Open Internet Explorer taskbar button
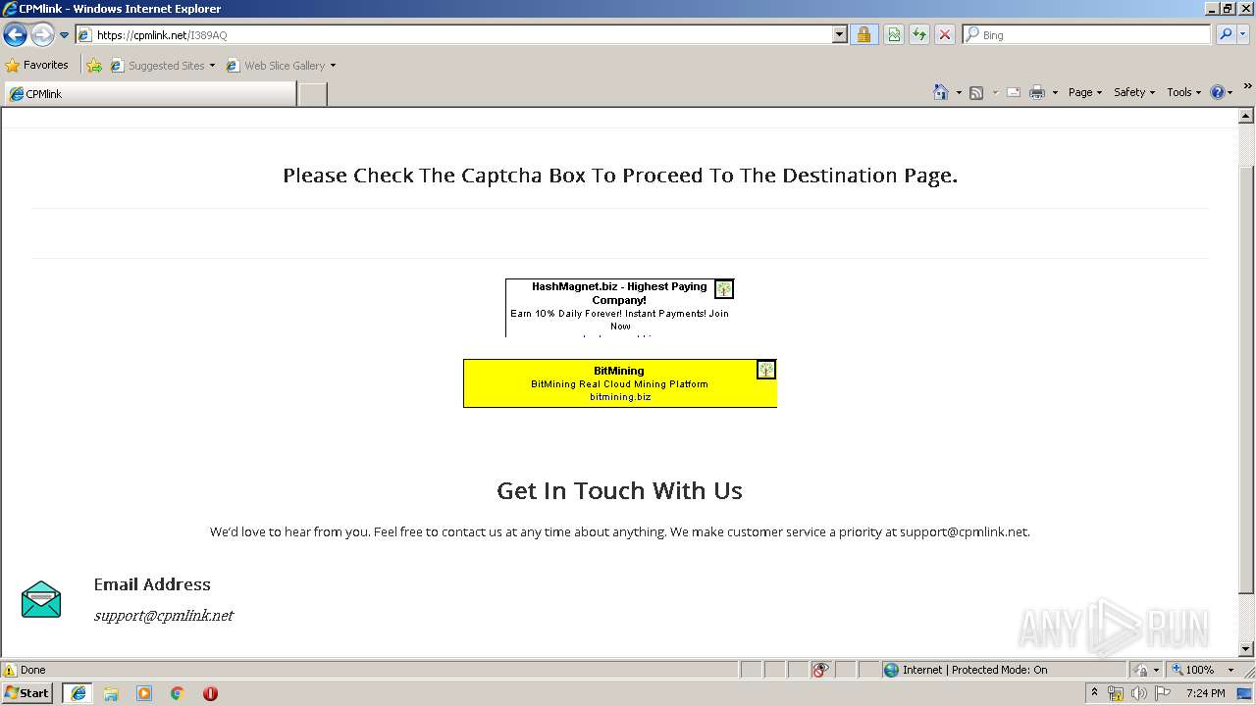 (x=78, y=693)
